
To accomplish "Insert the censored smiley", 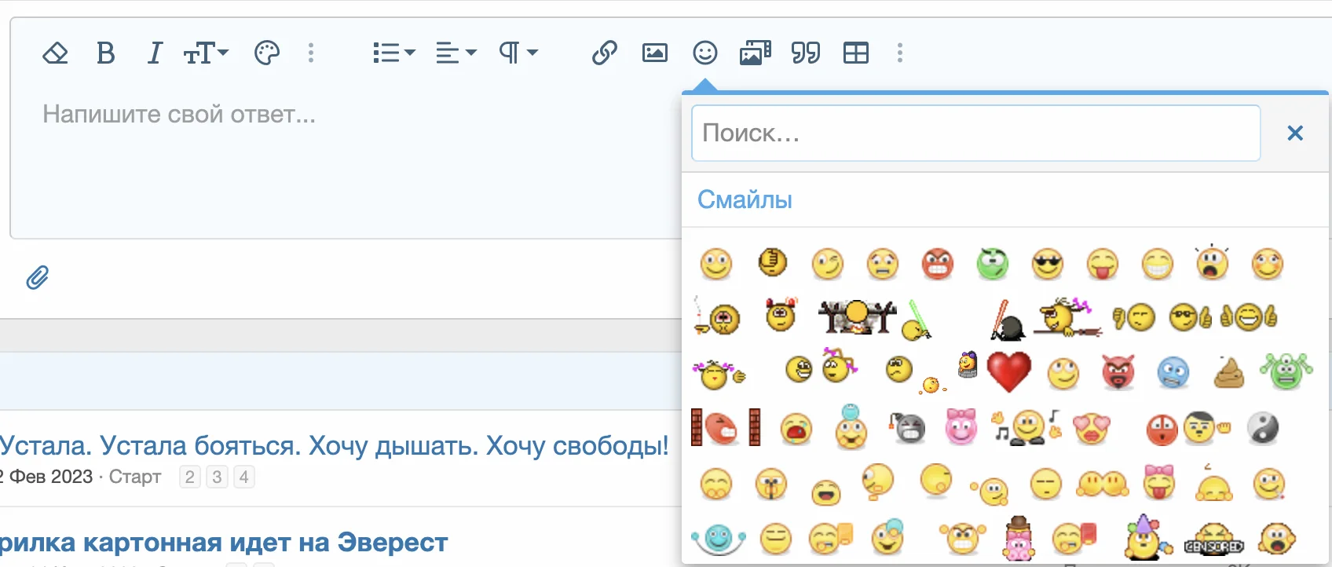I will tap(1214, 540).
